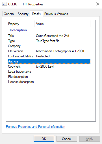
Task: Select the Title property row
Action: pos(49,36)
